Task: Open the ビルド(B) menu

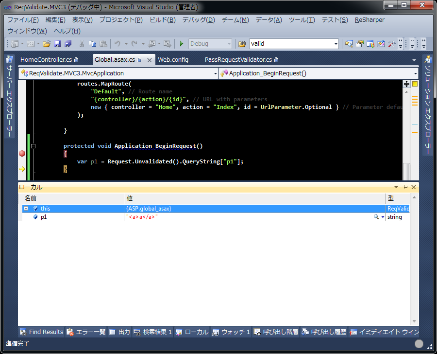Action: coord(163,20)
